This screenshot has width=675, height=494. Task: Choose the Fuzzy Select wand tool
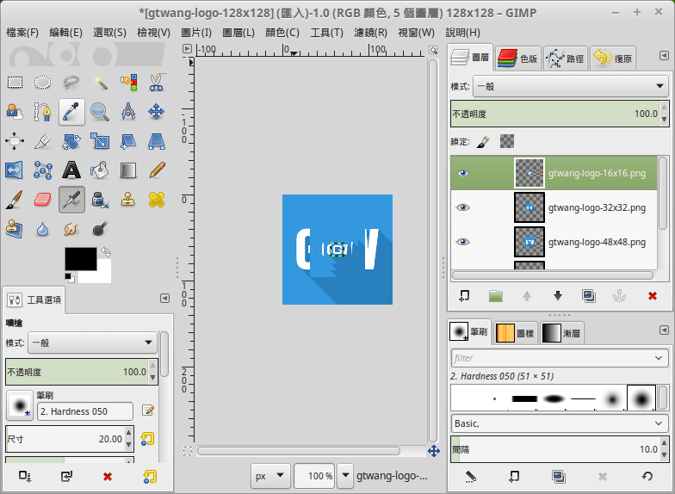100,83
